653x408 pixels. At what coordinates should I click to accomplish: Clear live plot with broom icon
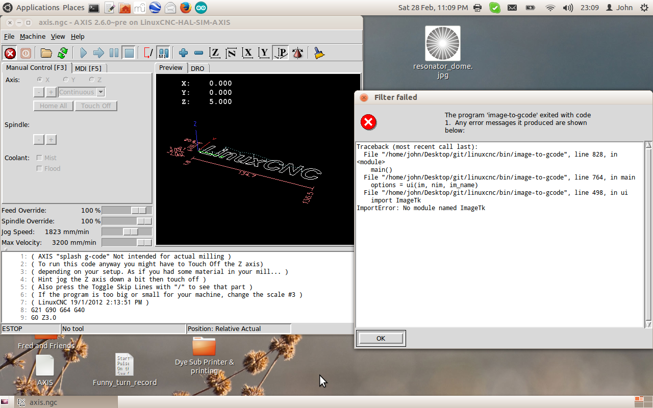pyautogui.click(x=319, y=53)
